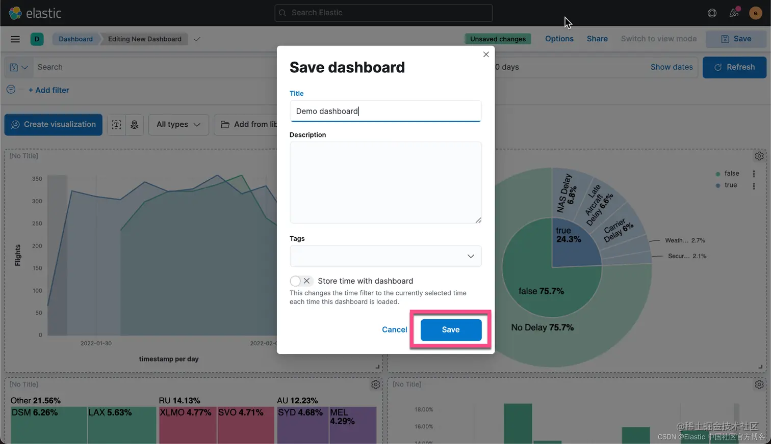Click Add from library button

246,125
